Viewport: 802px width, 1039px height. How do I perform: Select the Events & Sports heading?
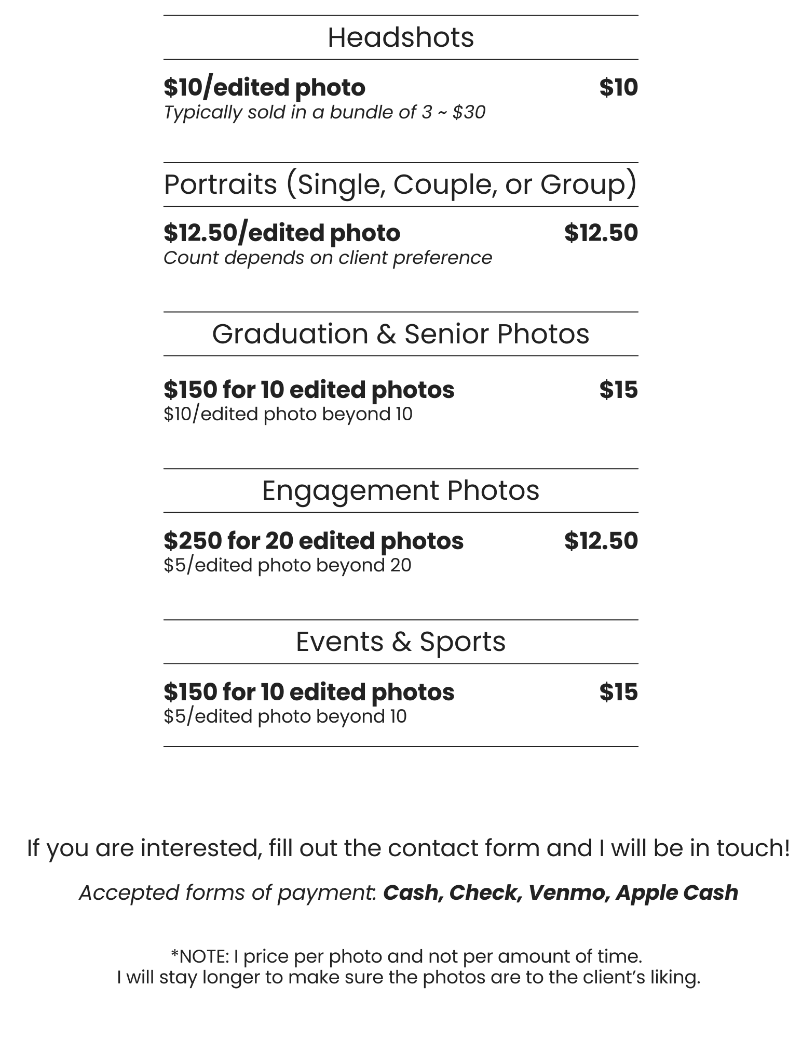400,642
